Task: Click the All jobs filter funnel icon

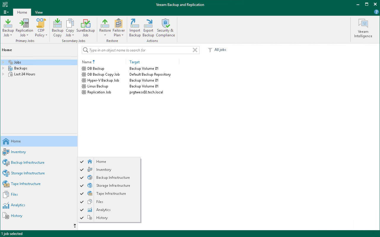Action: coord(210,50)
